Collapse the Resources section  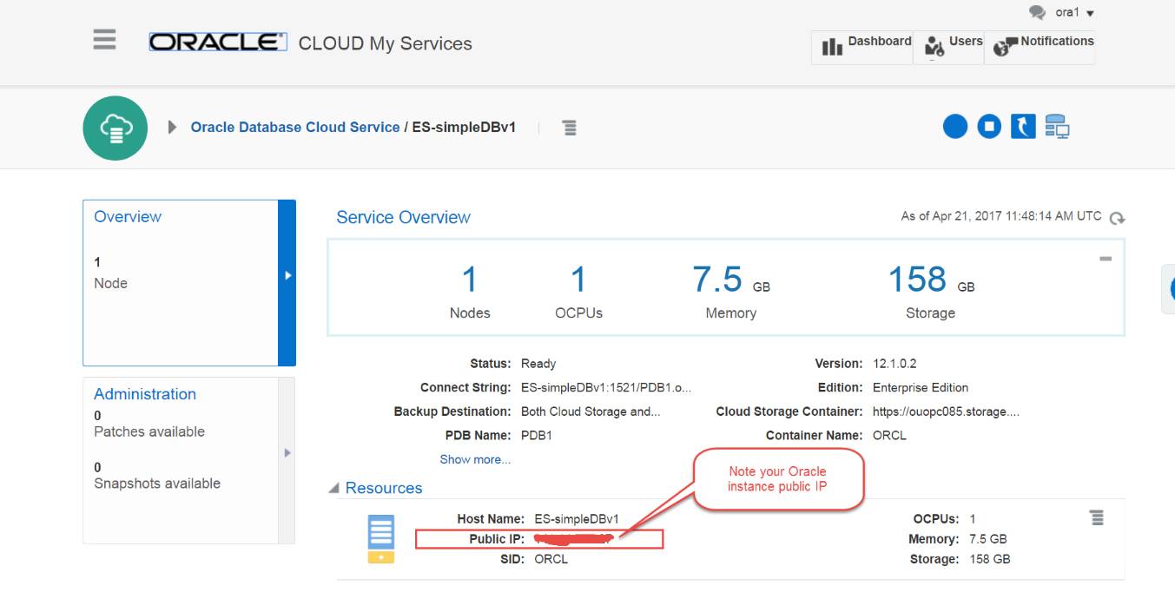[x=334, y=489]
